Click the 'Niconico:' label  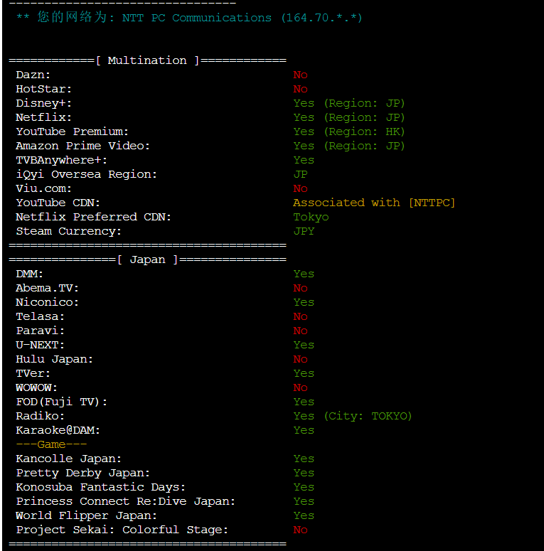pyautogui.click(x=48, y=302)
